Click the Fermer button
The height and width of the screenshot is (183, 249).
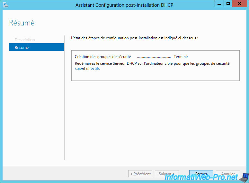point(201,174)
